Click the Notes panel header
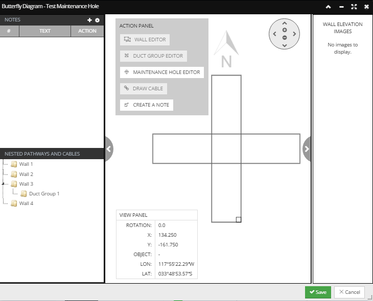This screenshot has height=301, width=373. (x=52, y=20)
